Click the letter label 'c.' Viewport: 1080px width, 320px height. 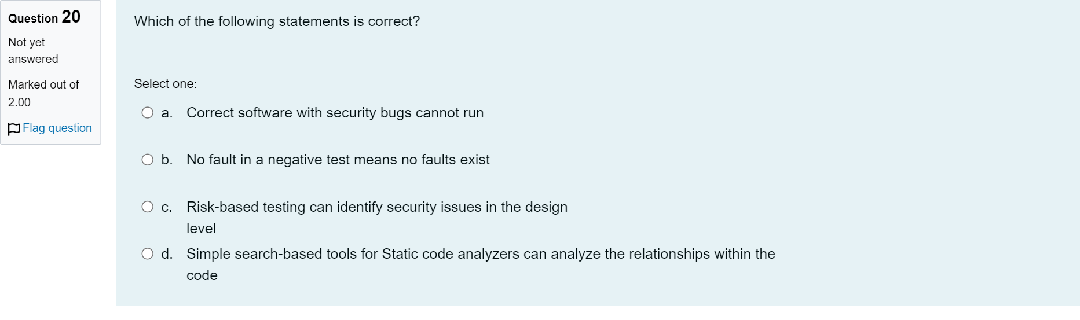point(167,207)
